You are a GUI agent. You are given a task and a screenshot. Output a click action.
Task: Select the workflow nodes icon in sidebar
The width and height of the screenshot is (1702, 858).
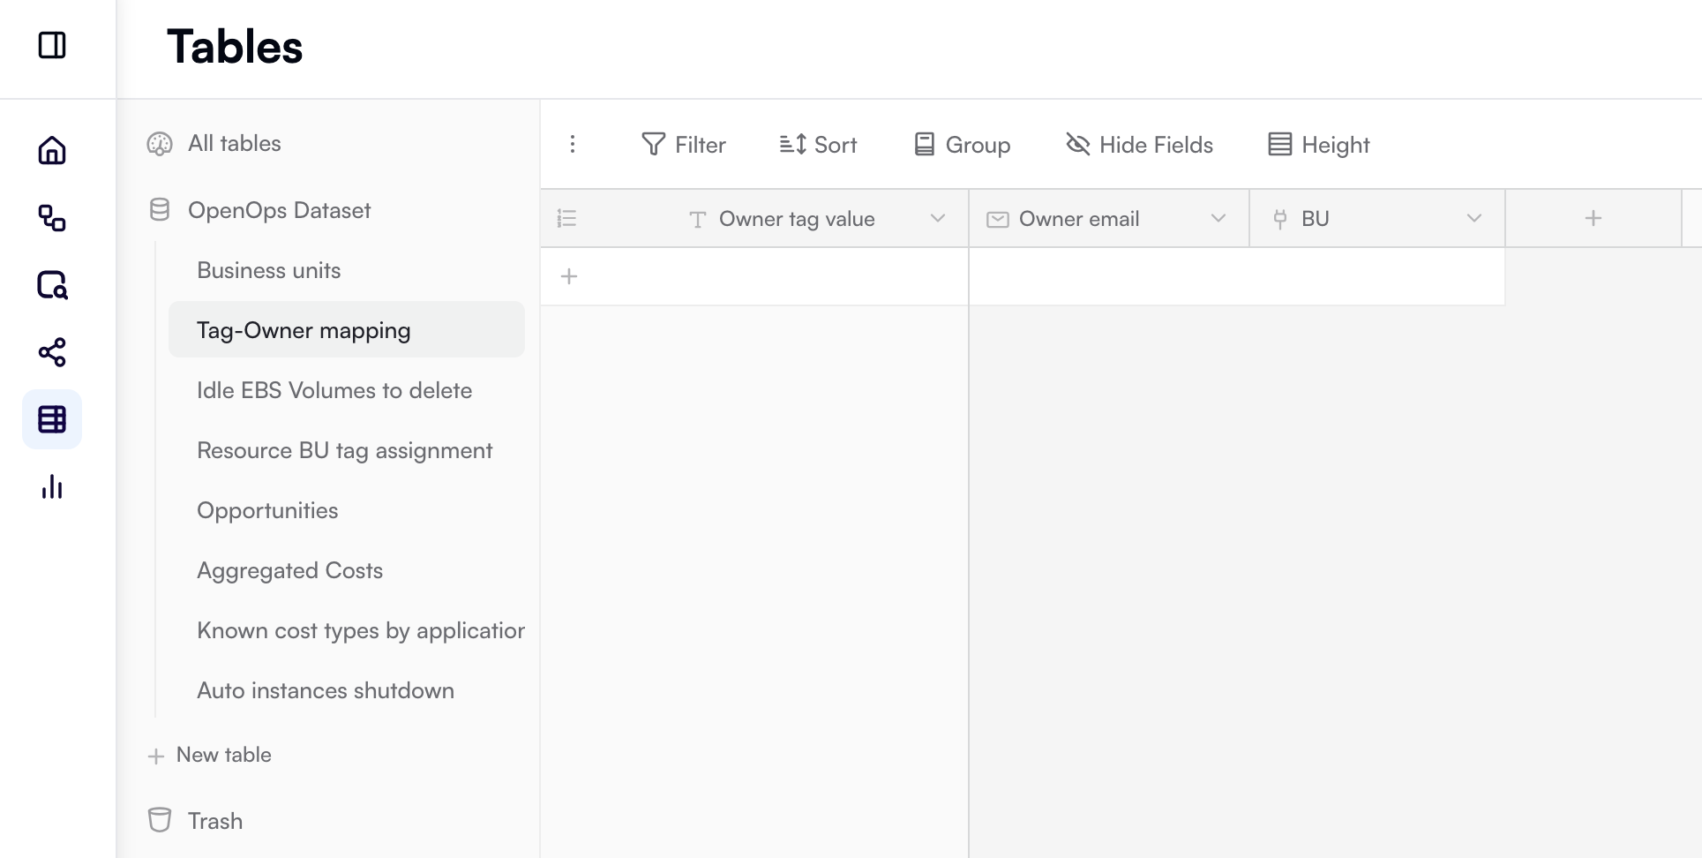pyautogui.click(x=52, y=219)
